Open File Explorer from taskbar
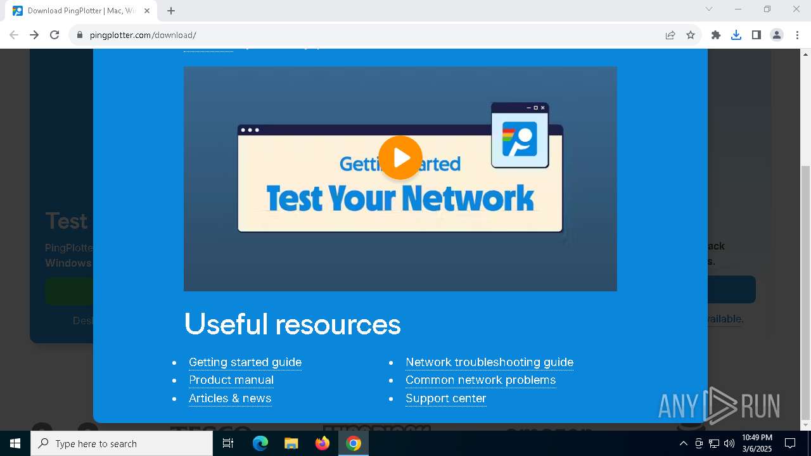Screen dimensions: 811x456 click(291, 443)
